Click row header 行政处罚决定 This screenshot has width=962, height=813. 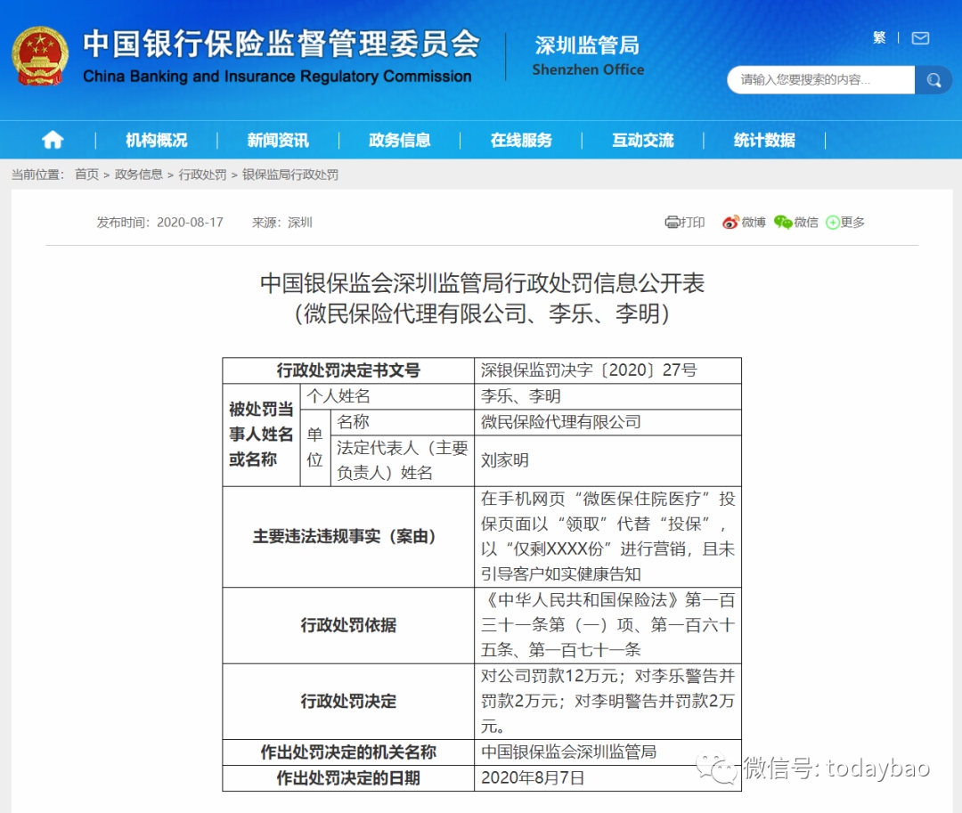point(348,702)
